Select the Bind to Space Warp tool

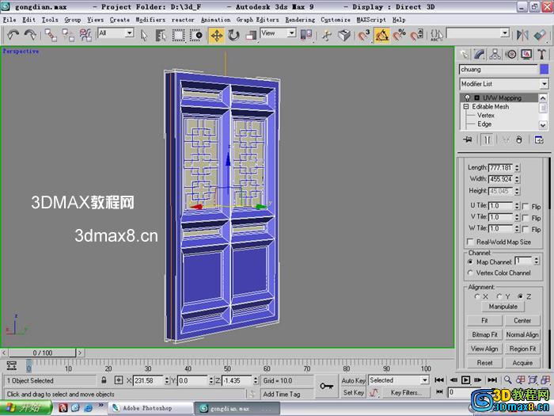tap(85, 35)
